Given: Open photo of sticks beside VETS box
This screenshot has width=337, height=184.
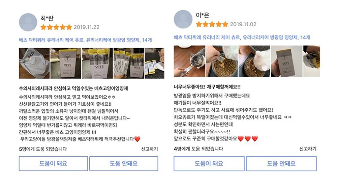Looking at the screenshot, I should coord(129,63).
